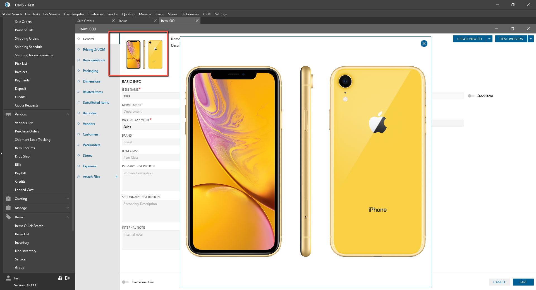Open Landed Cost in sidebar

(24, 190)
